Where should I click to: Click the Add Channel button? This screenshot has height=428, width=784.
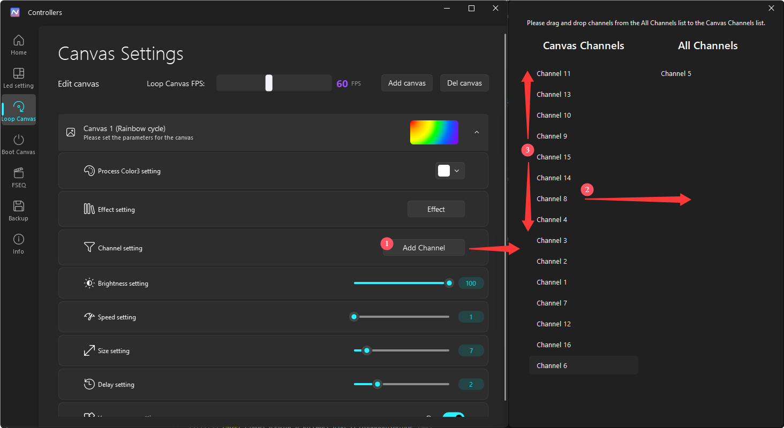(424, 248)
